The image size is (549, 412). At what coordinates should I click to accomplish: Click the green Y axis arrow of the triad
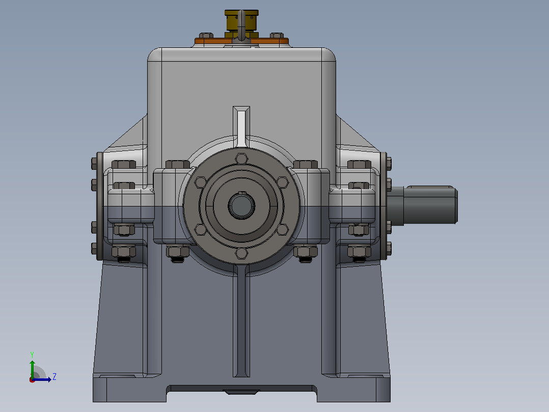[x=32, y=369]
